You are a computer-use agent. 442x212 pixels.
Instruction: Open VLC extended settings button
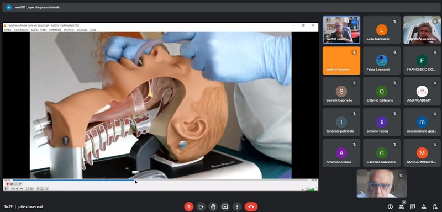[32, 189]
